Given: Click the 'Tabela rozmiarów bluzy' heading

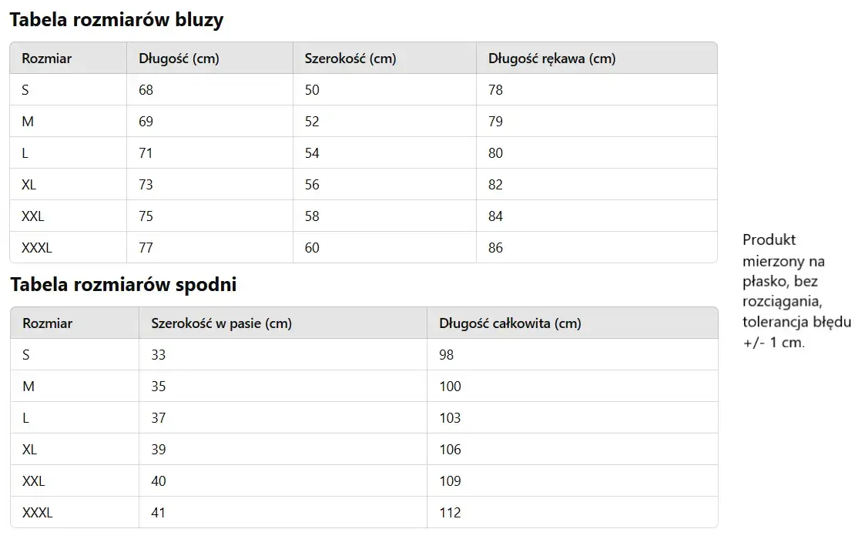Looking at the screenshot, I should pos(116,21).
